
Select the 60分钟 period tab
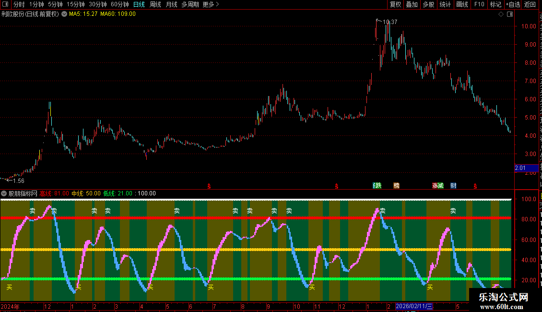click(120, 4)
